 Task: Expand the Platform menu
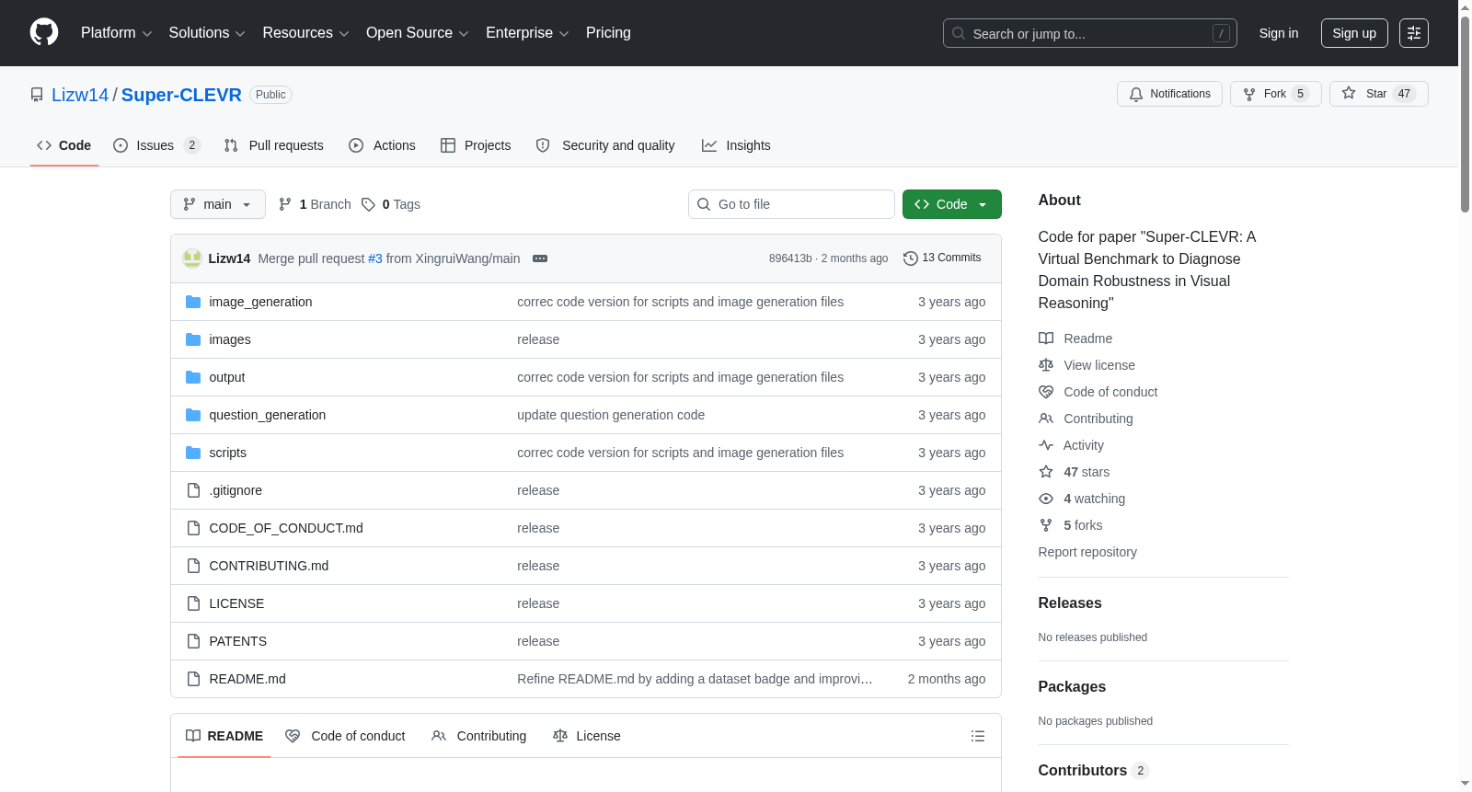[x=116, y=33]
